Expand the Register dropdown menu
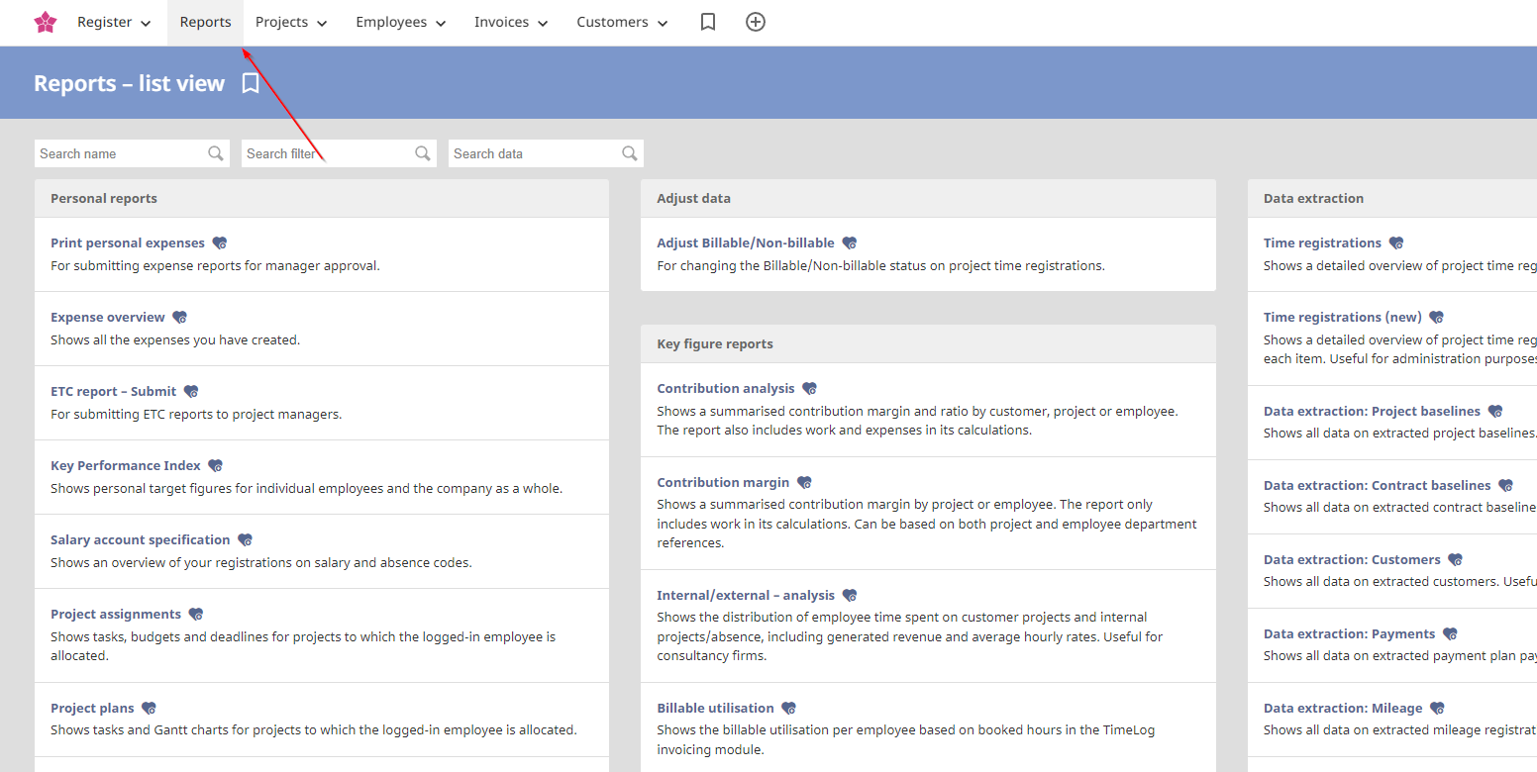 (114, 22)
